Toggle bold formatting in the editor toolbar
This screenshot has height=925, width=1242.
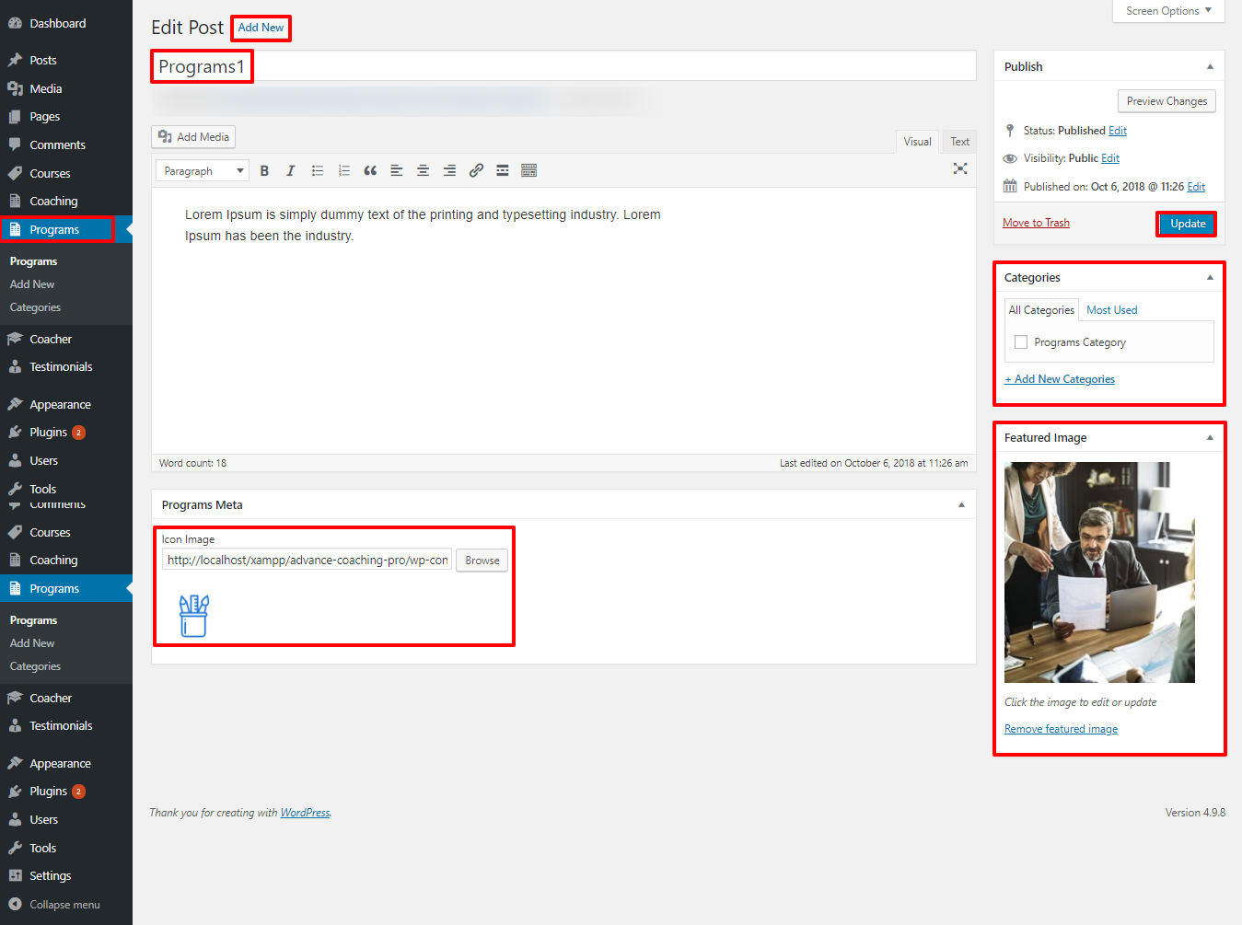click(x=264, y=170)
